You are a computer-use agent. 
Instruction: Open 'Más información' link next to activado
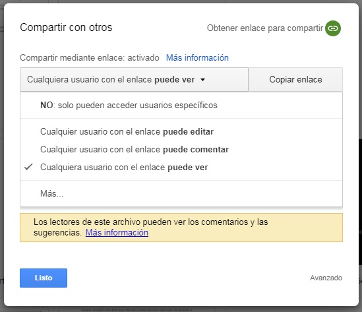tap(197, 58)
